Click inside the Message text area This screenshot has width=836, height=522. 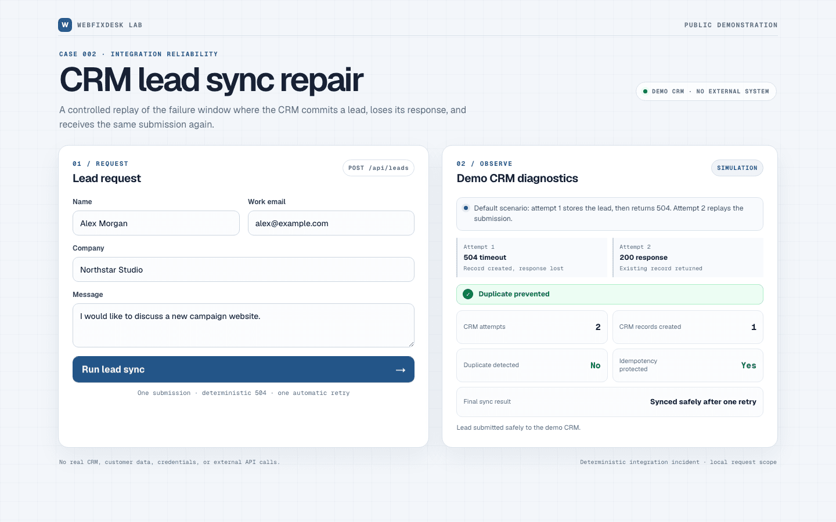coord(243,325)
